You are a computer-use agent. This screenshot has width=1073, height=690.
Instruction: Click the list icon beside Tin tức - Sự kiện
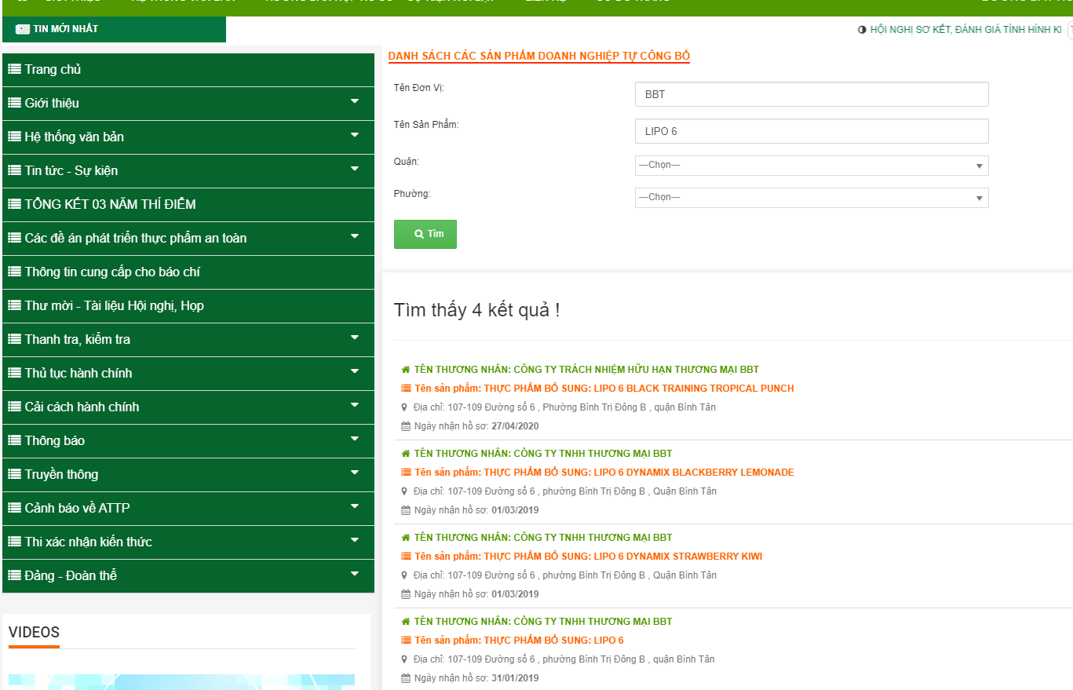(x=14, y=170)
